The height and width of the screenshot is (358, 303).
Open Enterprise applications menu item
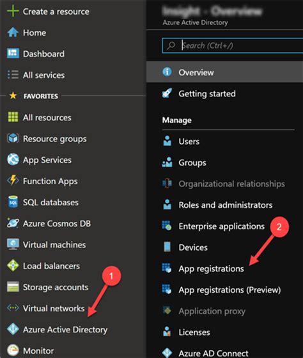(221, 226)
